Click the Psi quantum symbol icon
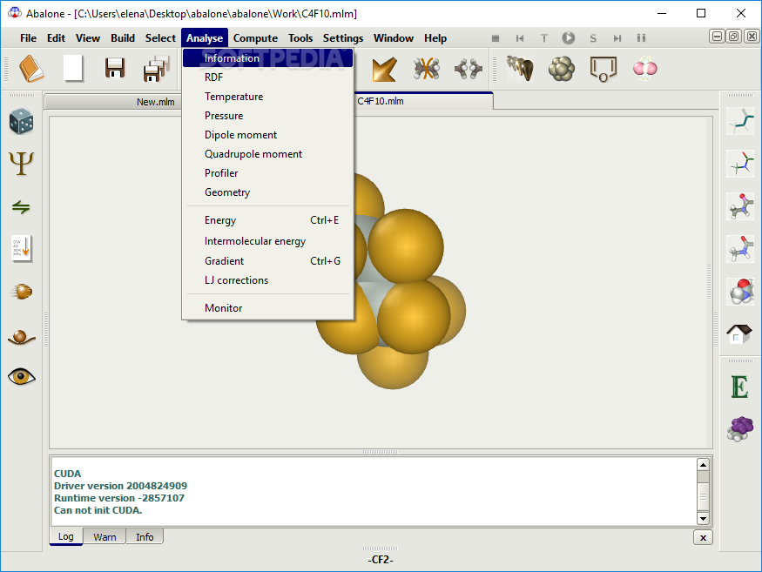Screen dimensions: 762x572 click(22, 164)
